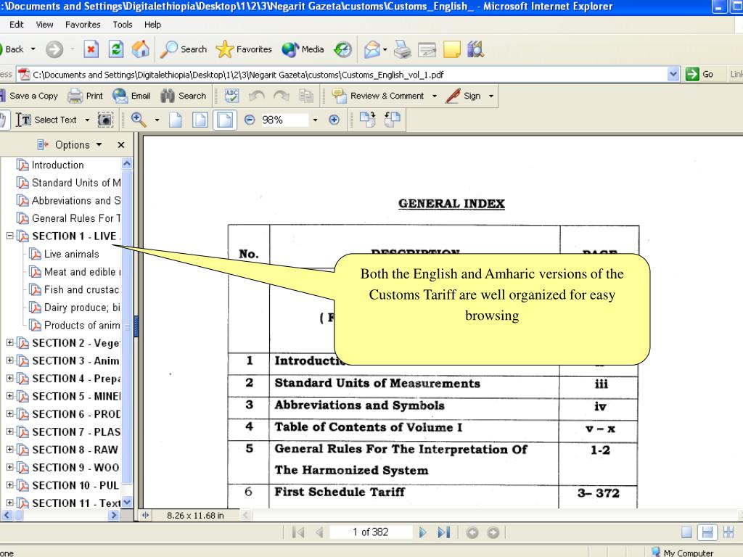Image resolution: width=743 pixels, height=557 pixels.
Task: Refresh the page in Internet Explorer
Action: point(115,49)
